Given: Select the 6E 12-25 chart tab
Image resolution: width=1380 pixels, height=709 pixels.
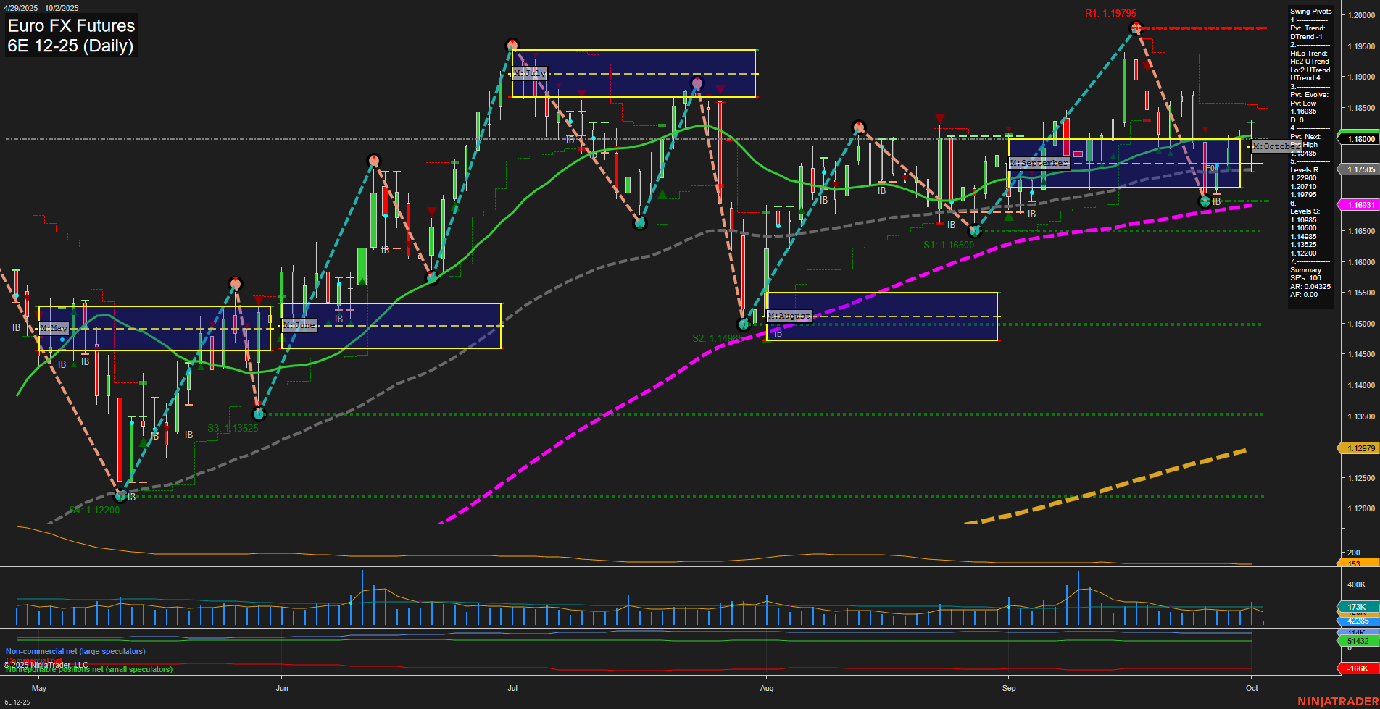Looking at the screenshot, I should pos(19,702).
